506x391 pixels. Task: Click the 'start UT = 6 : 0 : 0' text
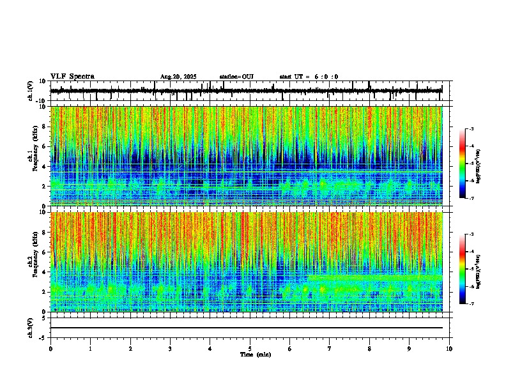tap(309, 77)
